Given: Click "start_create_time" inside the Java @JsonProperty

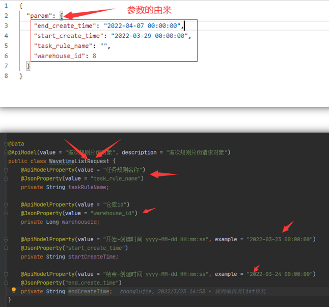Looking at the screenshot, I should pyautogui.click(x=95, y=248).
